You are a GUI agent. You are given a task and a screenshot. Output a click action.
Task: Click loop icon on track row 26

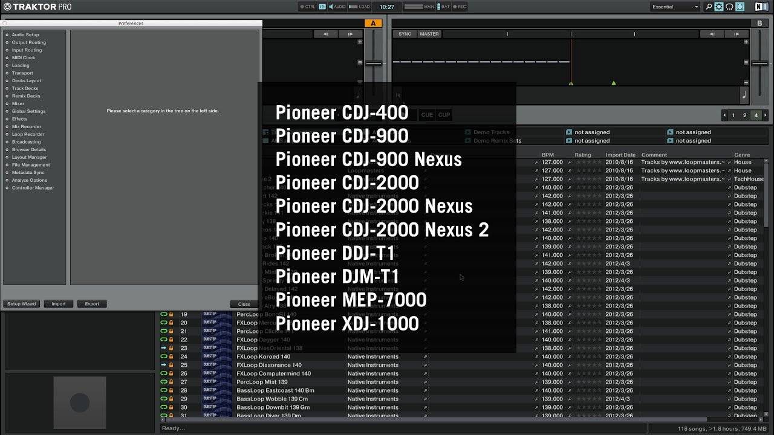163,373
